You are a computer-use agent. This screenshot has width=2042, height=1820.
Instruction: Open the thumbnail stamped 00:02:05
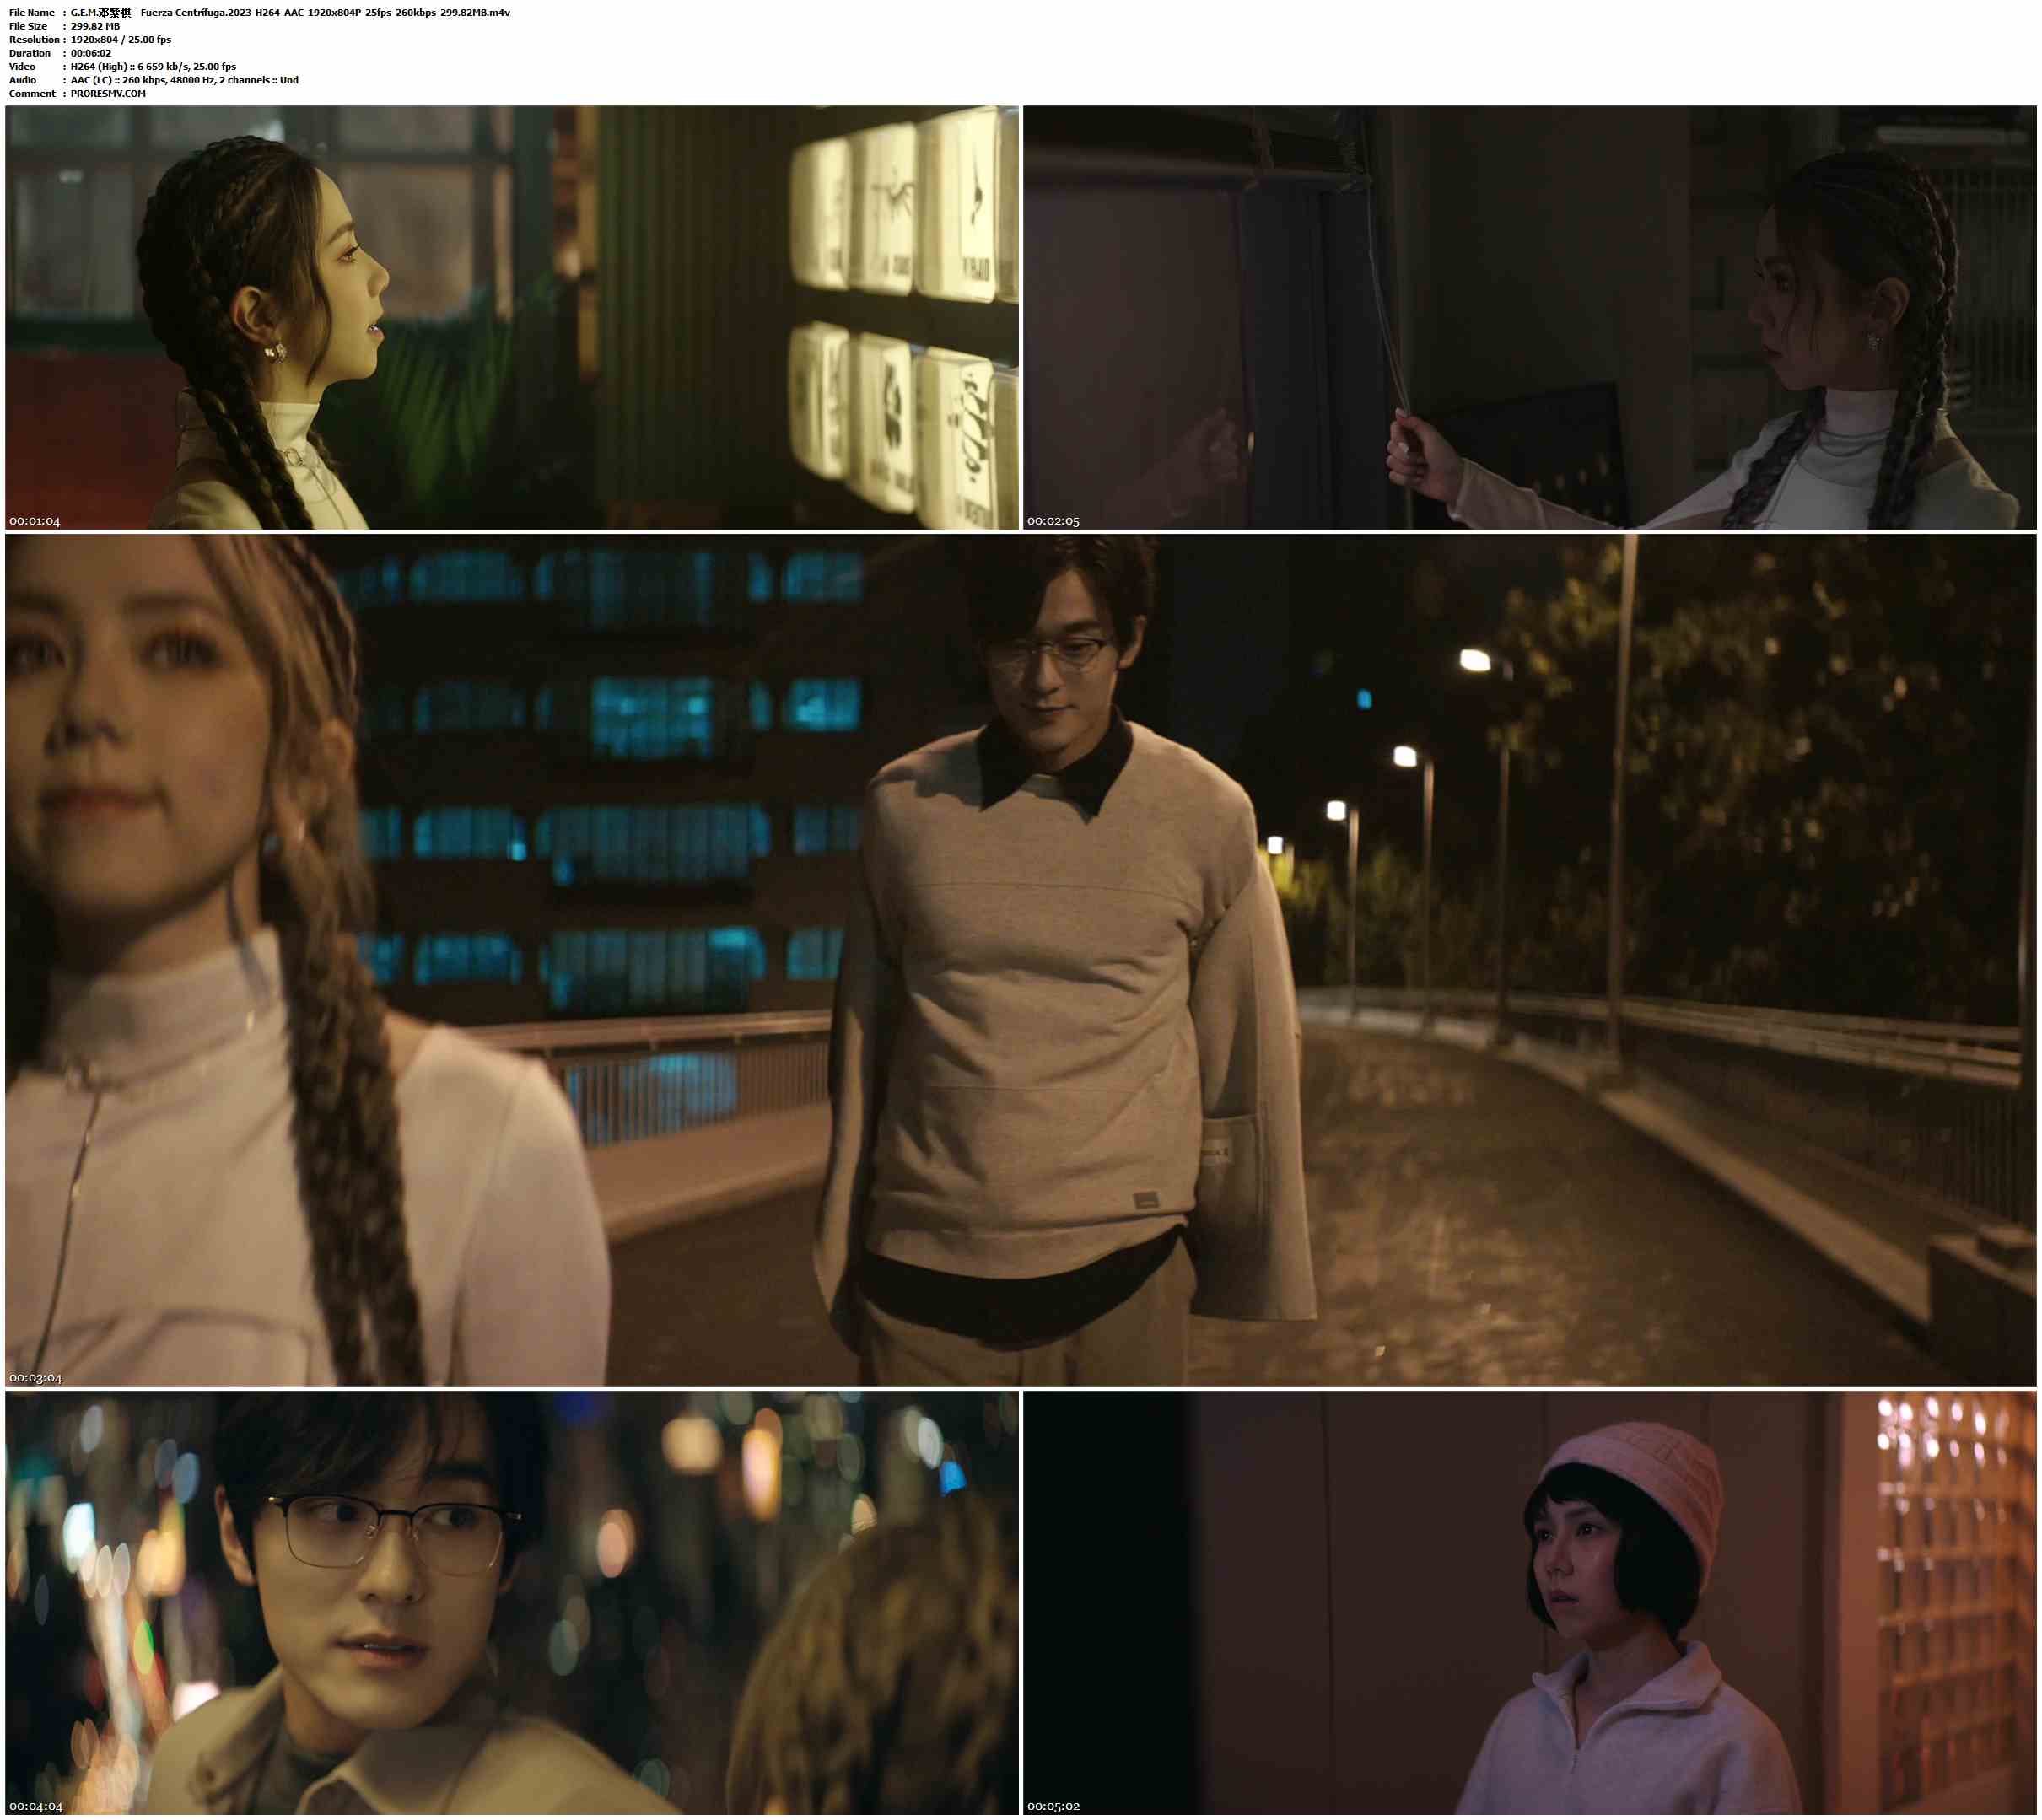[1530, 318]
